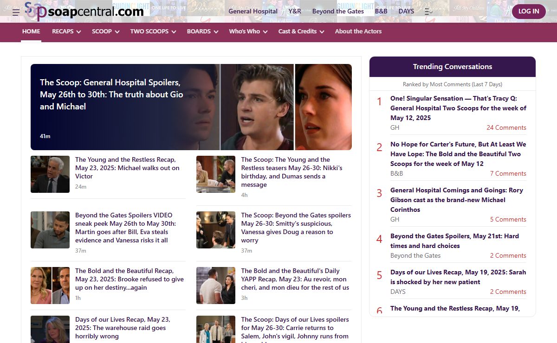Image resolution: width=557 pixels, height=343 pixels.
Task: Expand the SCOOP dropdown
Action: coord(106,32)
